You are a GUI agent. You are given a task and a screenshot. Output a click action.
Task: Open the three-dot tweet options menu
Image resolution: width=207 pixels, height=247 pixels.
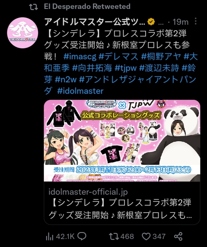click(195, 21)
